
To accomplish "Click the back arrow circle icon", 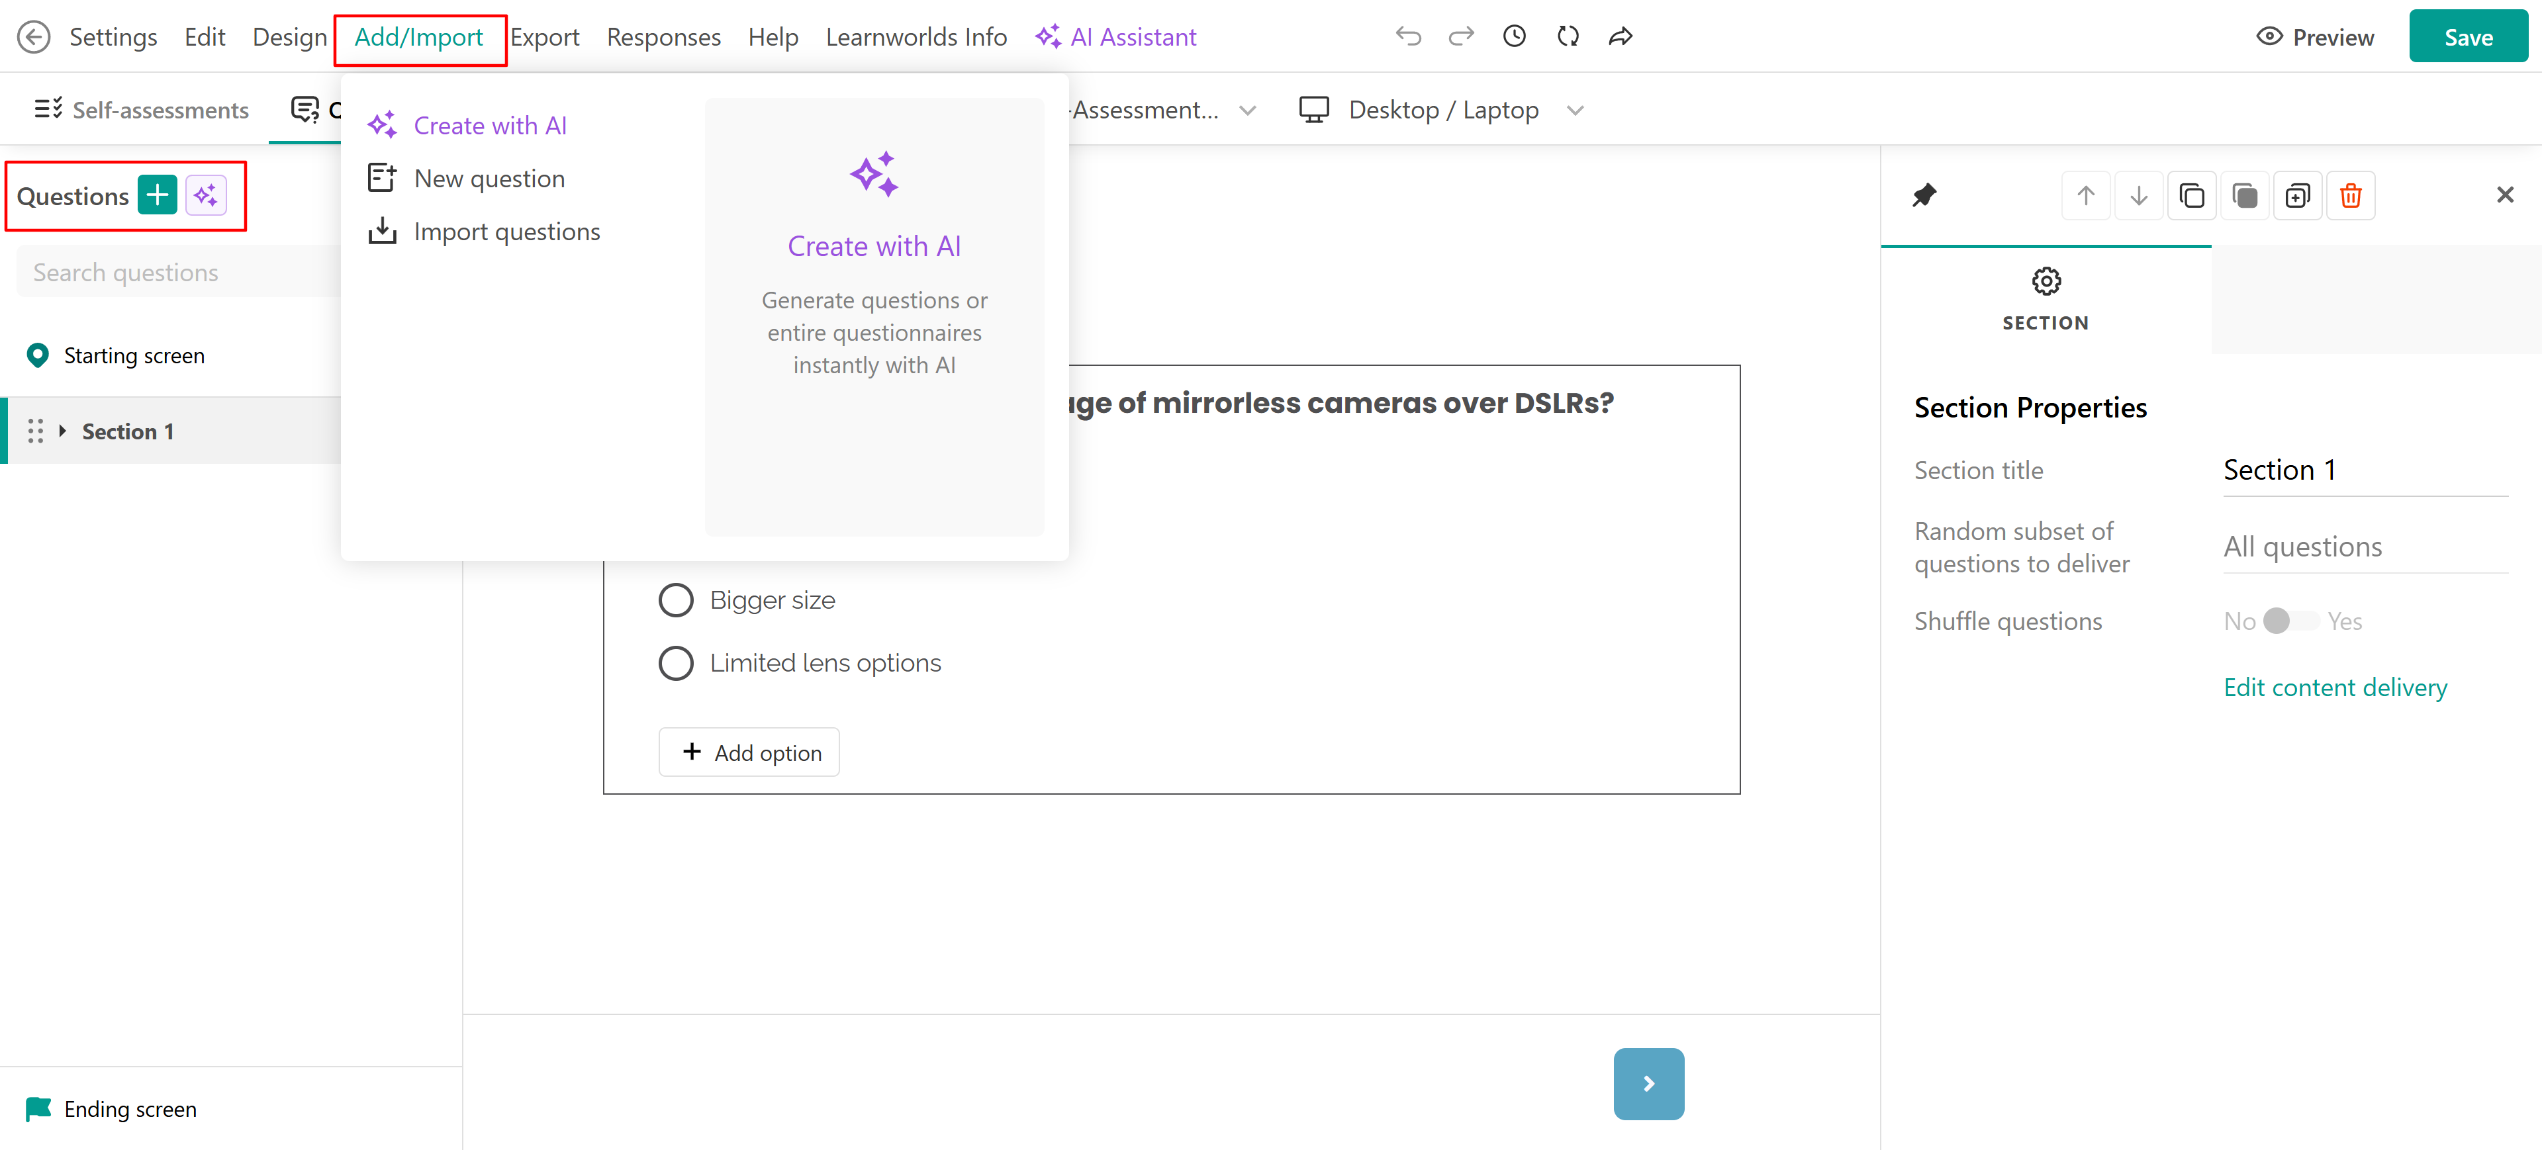I will (34, 36).
